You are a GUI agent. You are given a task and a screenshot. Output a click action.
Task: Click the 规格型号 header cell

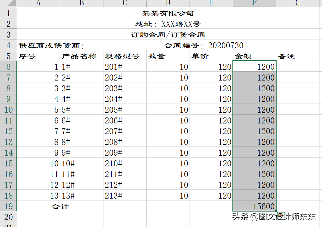(125, 56)
